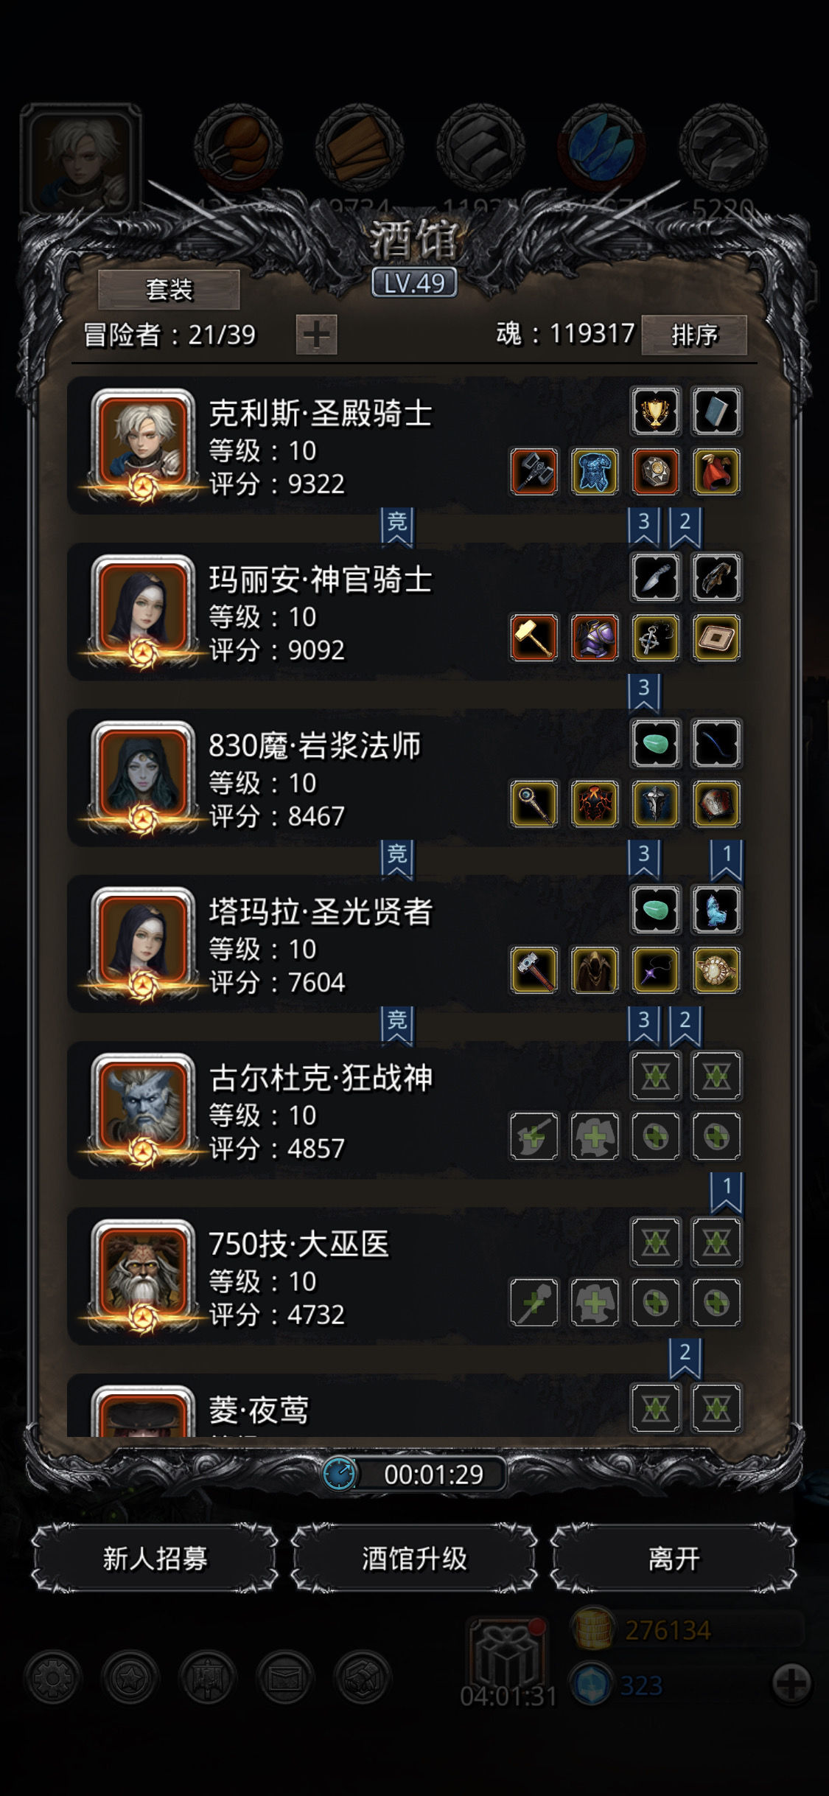Tap empty weapon slot of 古尔杜克·狂战神
829x1796 pixels.
click(534, 1136)
